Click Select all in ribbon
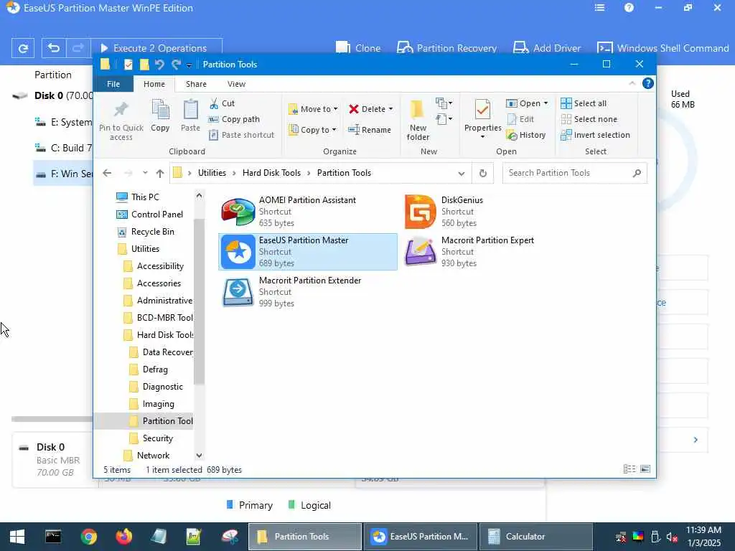This screenshot has height=551, width=735. coord(584,103)
